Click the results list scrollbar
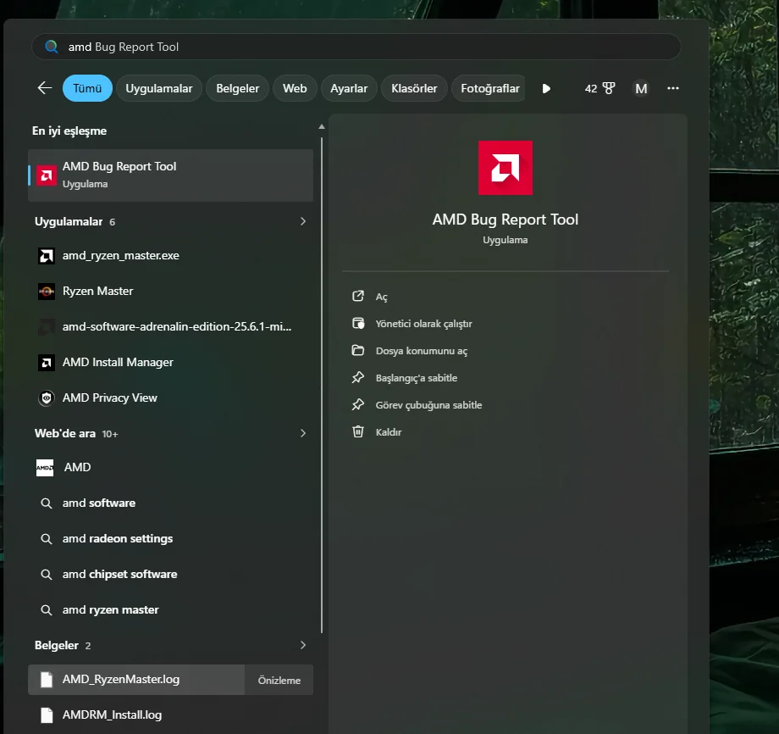Image resolution: width=779 pixels, height=734 pixels. [322, 386]
